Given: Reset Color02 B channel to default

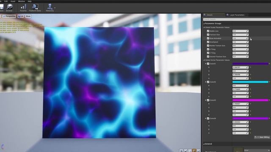Looking at the screenshot, I should click(x=250, y=93).
